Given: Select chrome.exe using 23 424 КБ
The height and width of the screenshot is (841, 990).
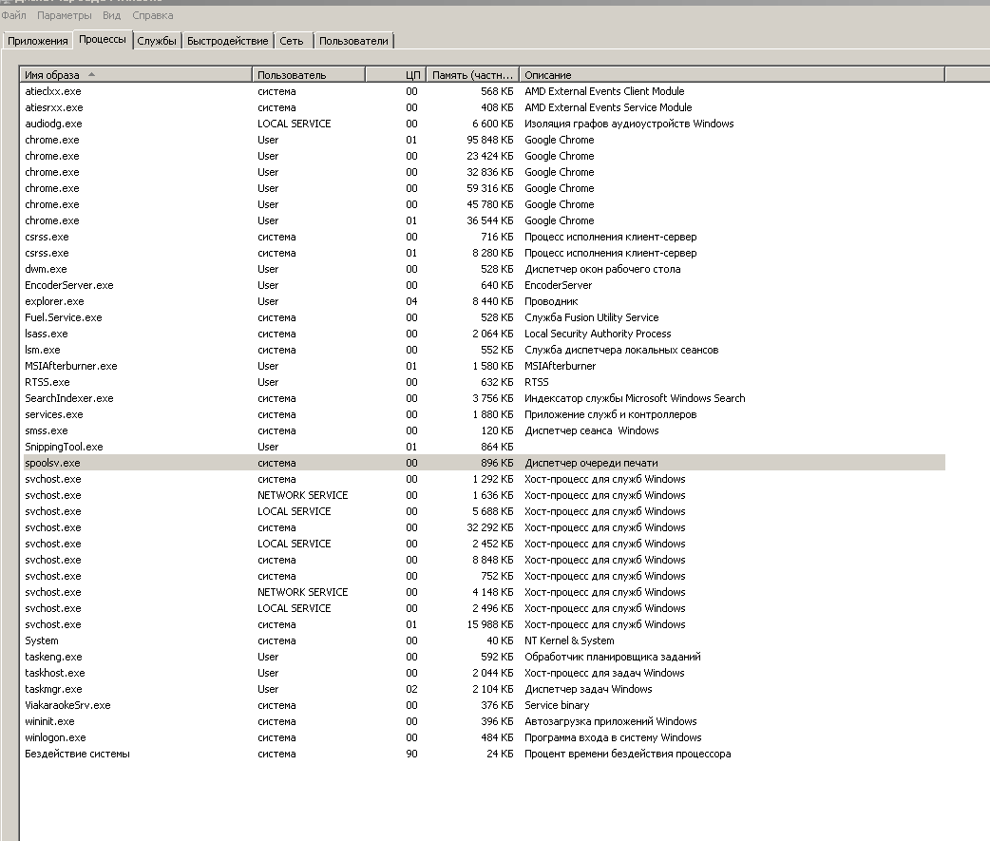Looking at the screenshot, I should (485, 156).
